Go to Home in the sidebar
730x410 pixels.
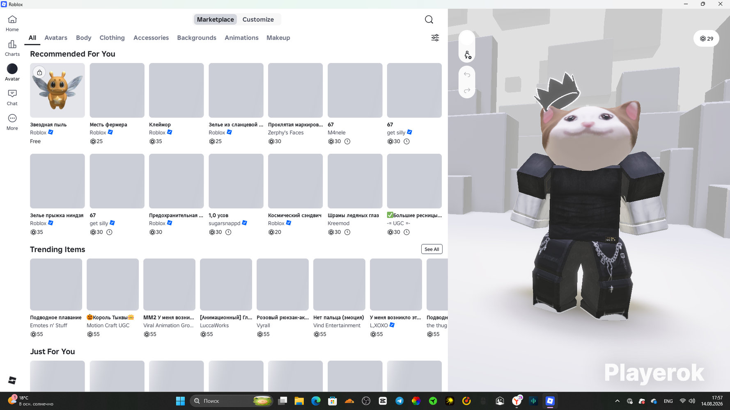point(12,23)
